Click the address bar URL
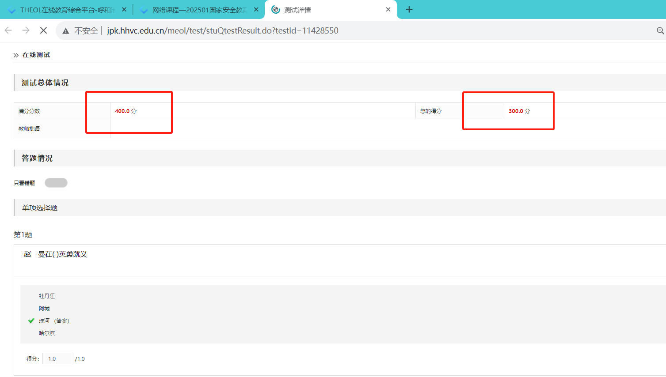Screen dimensions: 666x377 (x=222, y=31)
